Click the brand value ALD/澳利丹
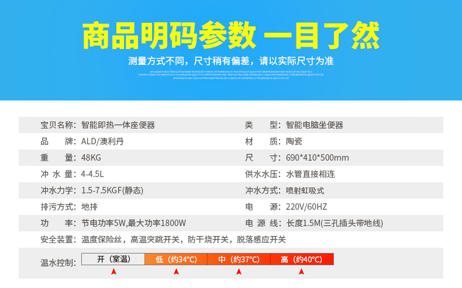462x288 pixels. [102, 141]
